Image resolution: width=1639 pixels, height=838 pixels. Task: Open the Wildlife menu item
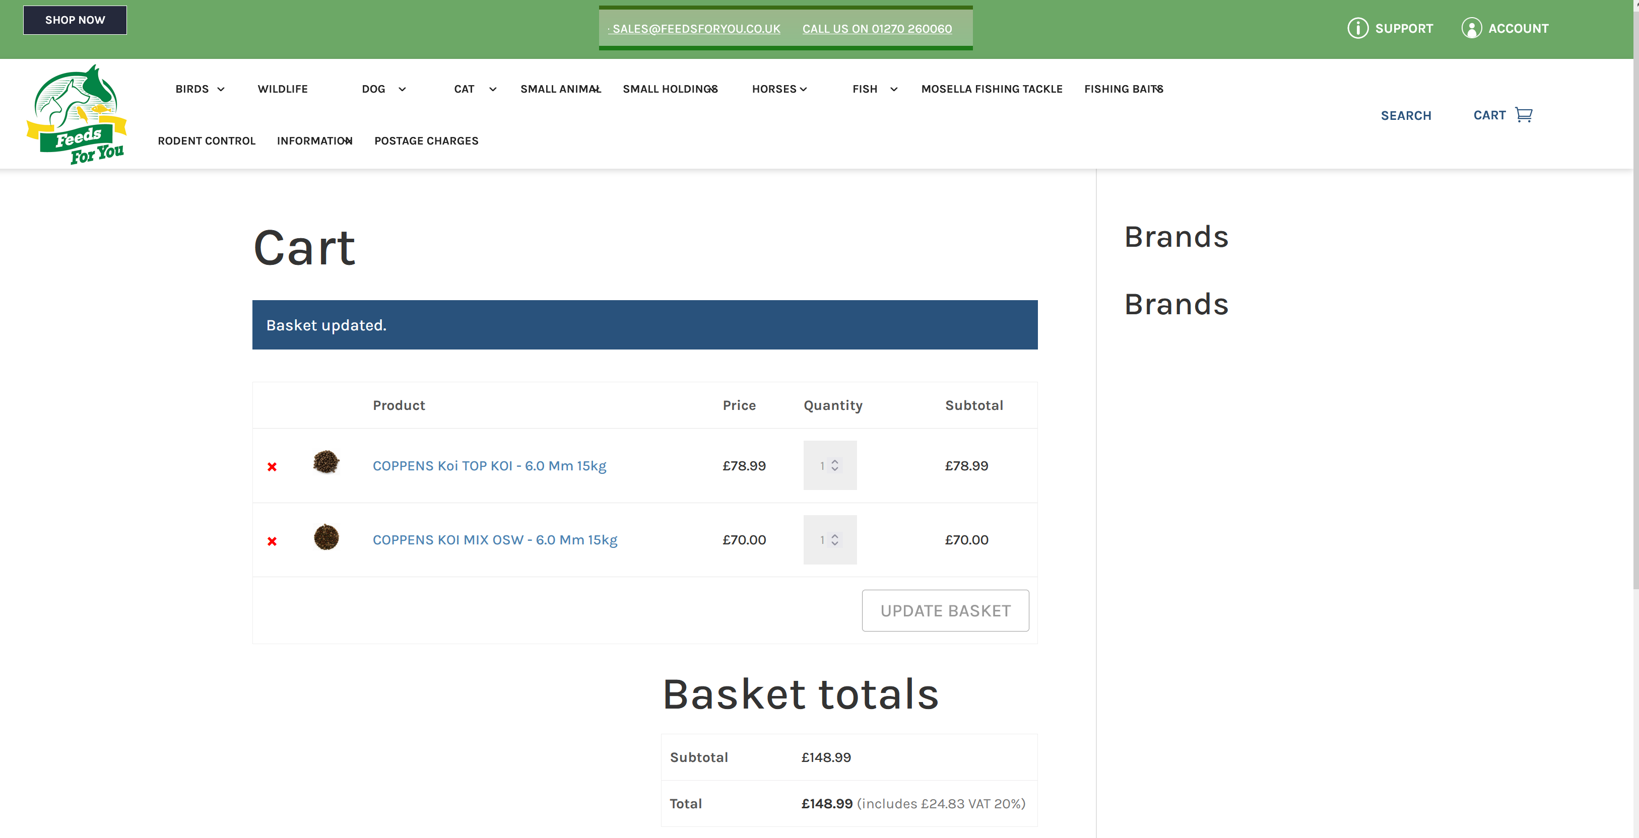point(283,89)
